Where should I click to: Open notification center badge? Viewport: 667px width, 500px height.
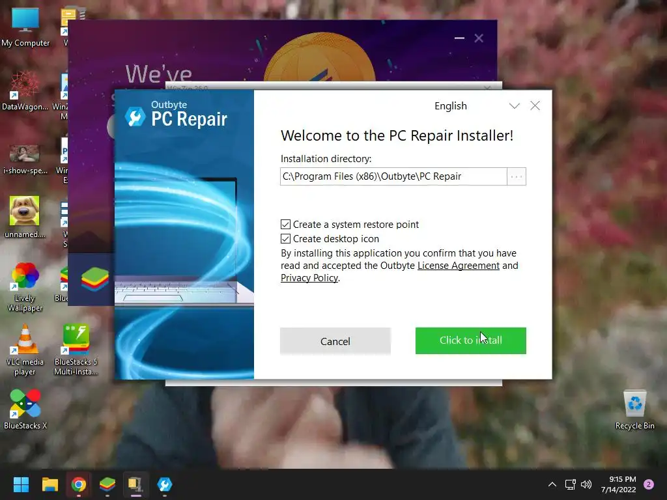pyautogui.click(x=649, y=484)
